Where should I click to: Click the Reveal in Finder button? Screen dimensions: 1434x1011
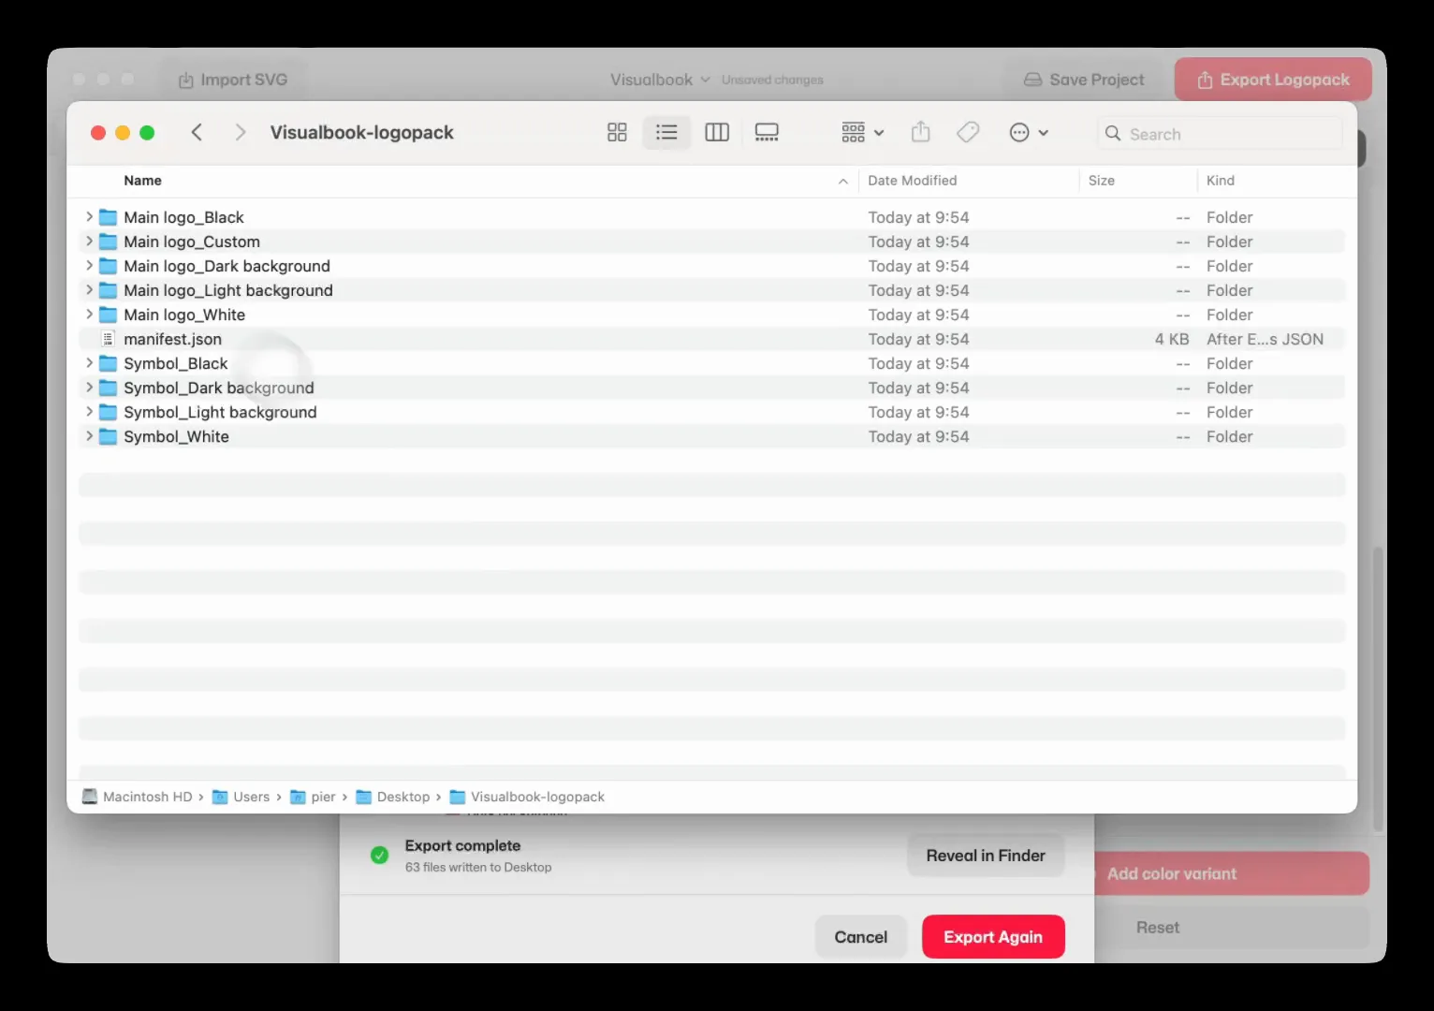pyautogui.click(x=986, y=856)
